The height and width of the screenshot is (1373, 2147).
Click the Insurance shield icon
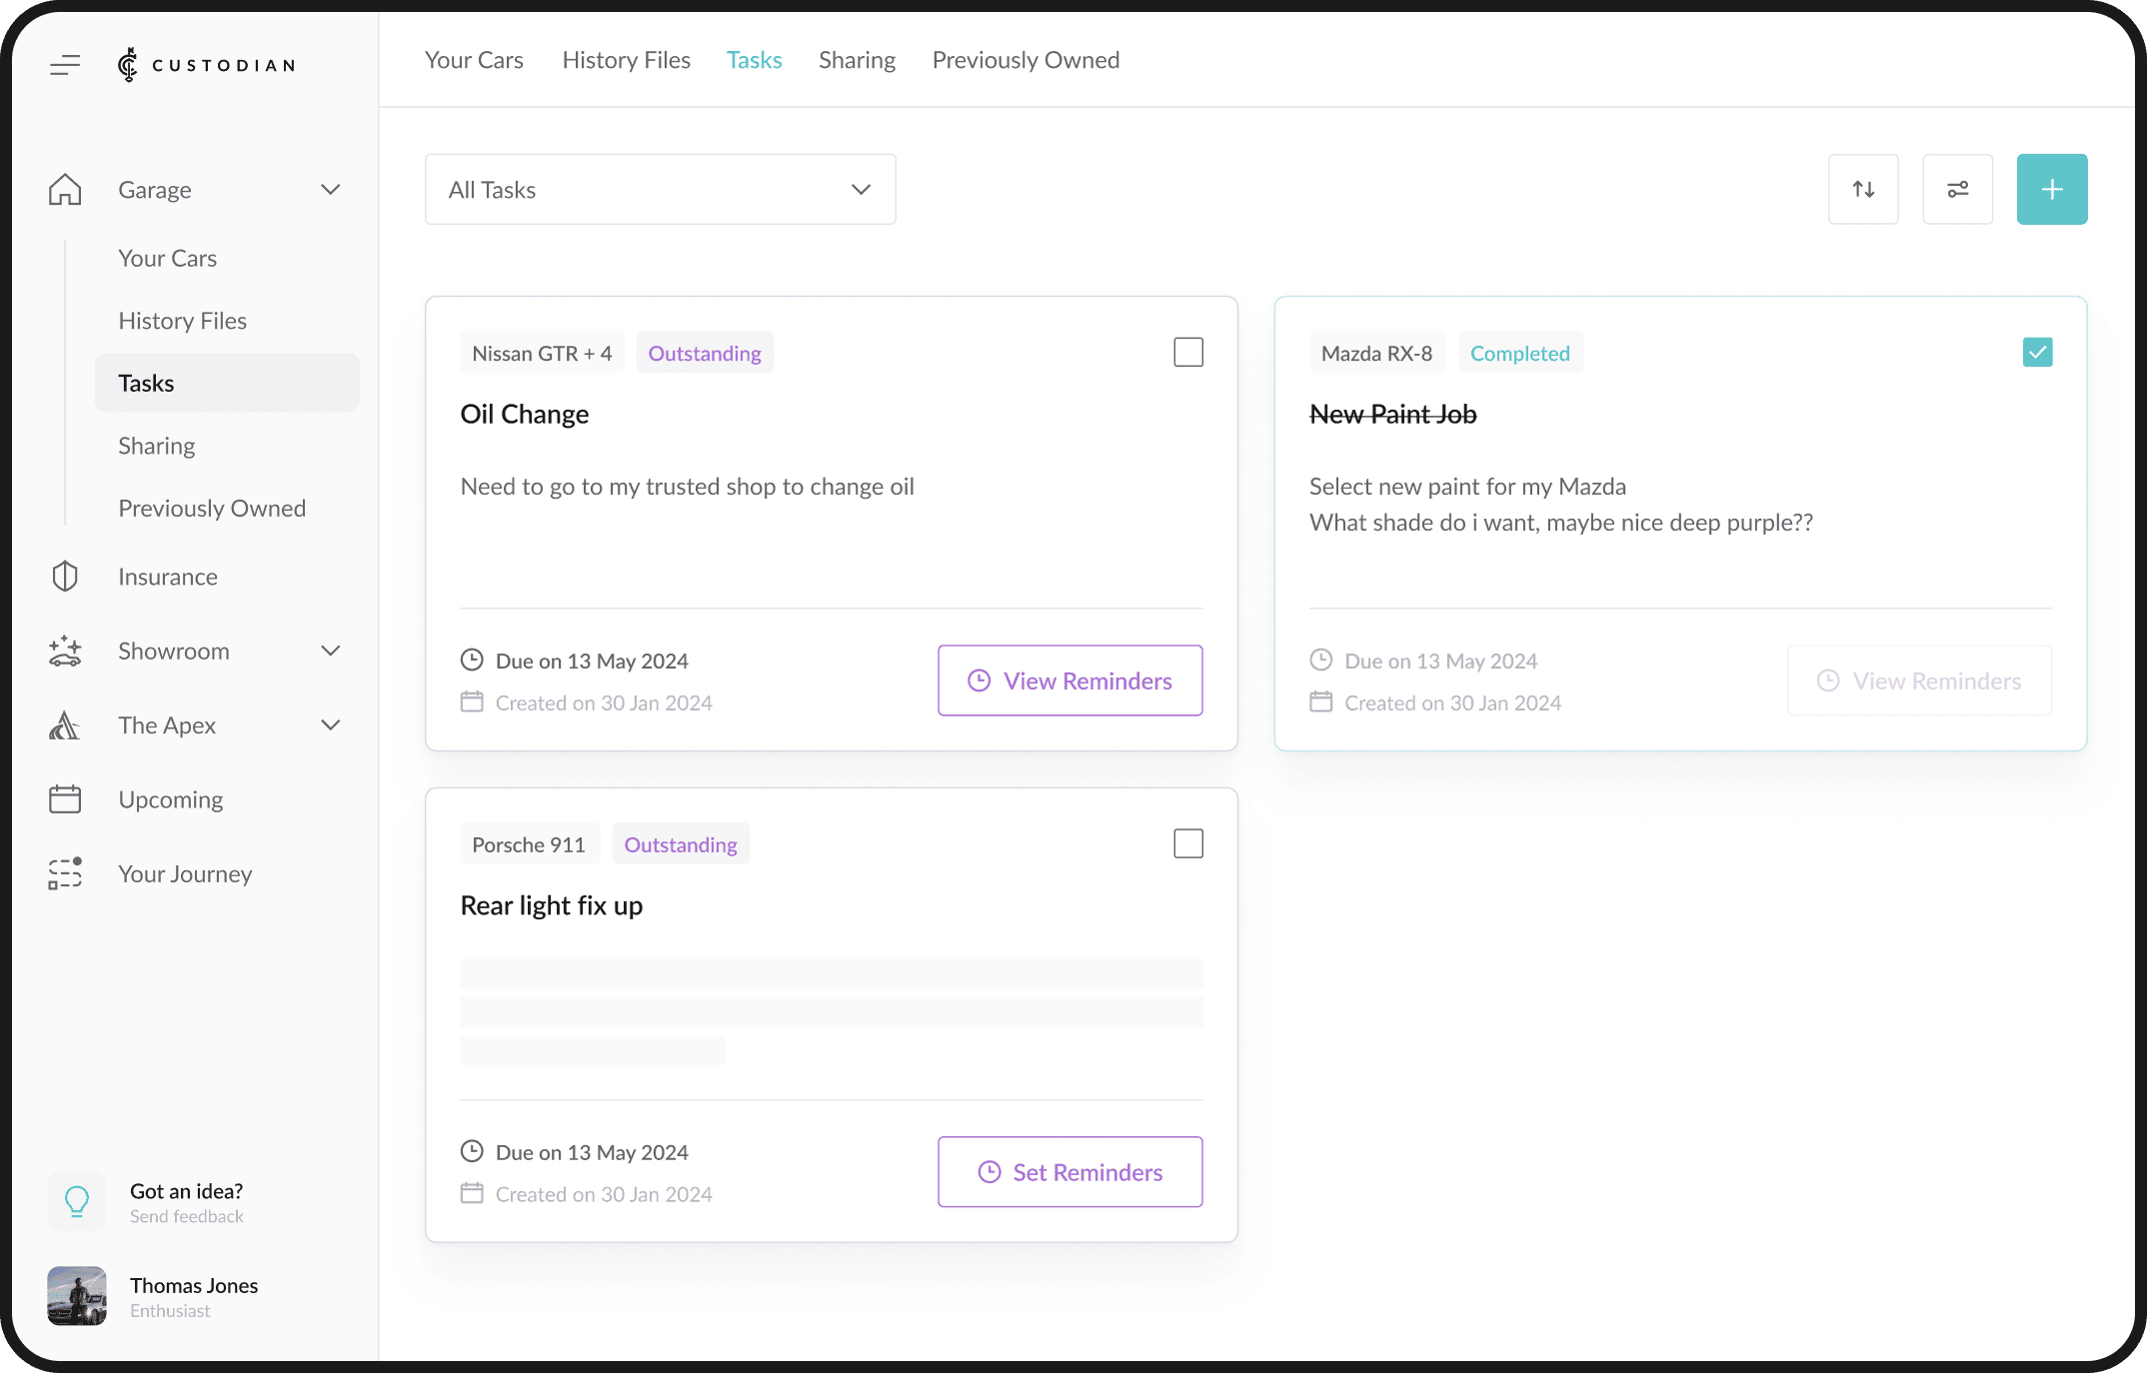click(x=65, y=577)
